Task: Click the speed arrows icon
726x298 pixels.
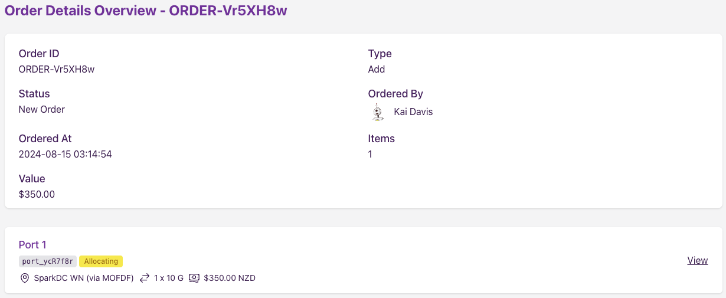Action: coord(145,278)
